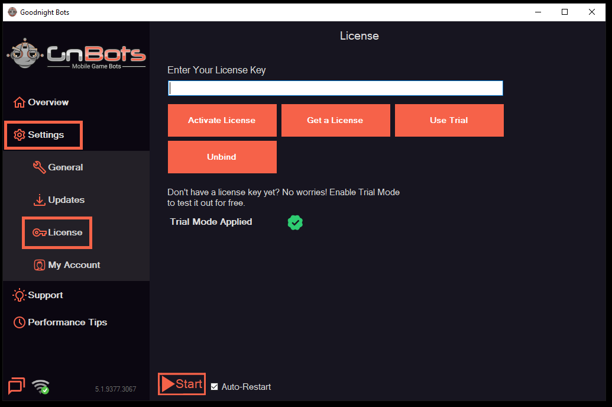Click the License key icon

[40, 233]
